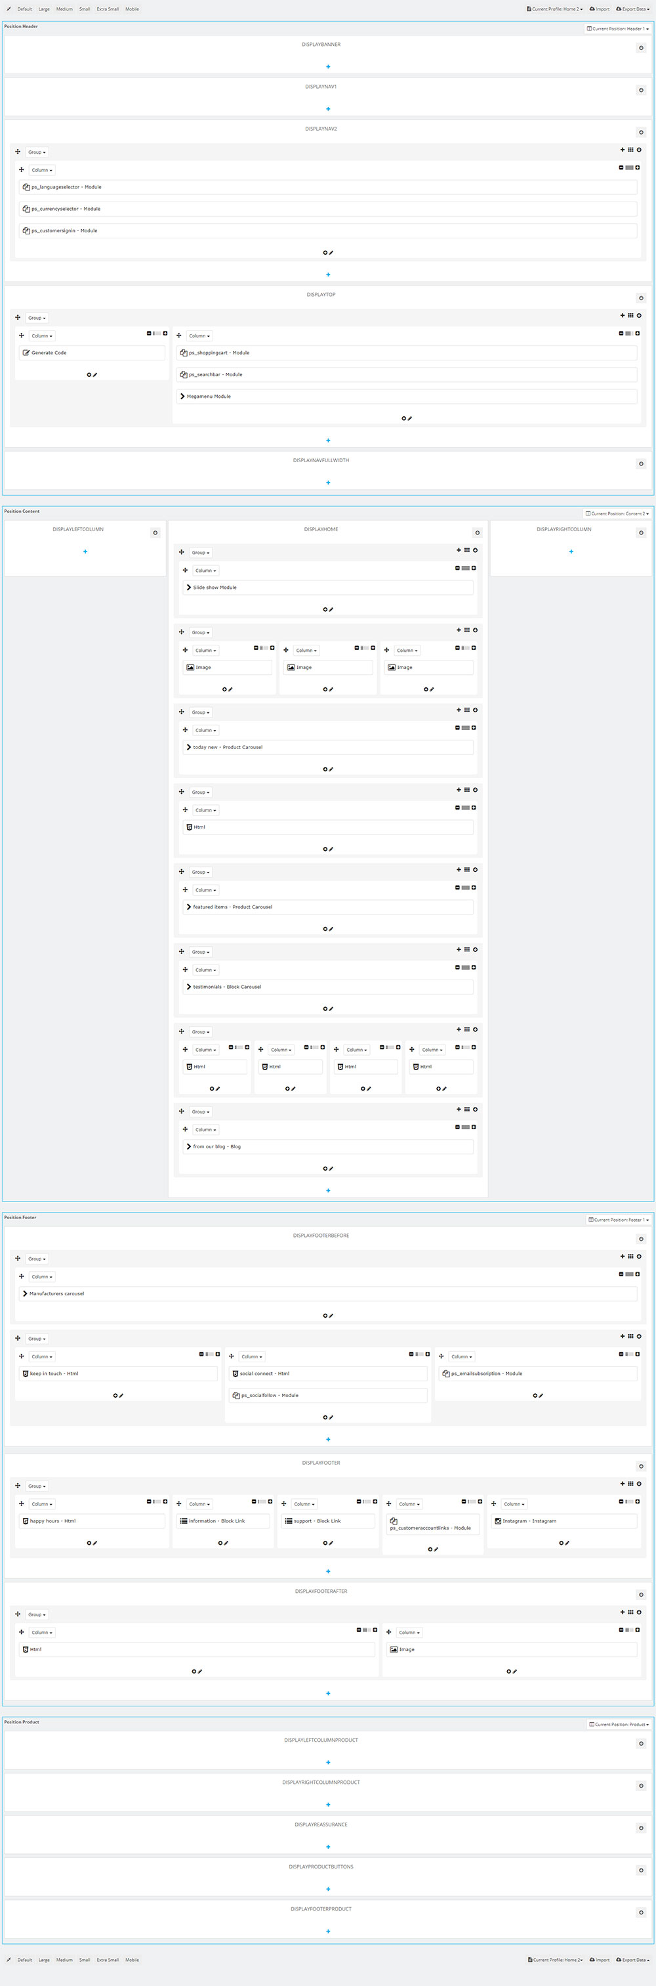Toggle the DISPLAYNAV1 hook status button

point(641,90)
